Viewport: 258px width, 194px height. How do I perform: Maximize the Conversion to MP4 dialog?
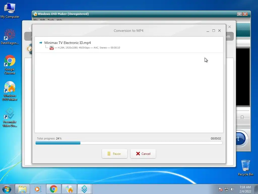(x=214, y=31)
